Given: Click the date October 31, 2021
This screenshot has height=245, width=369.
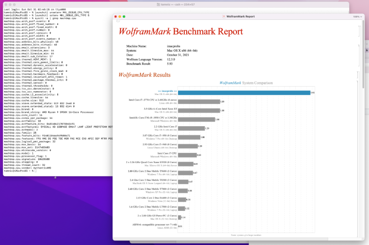Looking at the screenshot, I should (178, 55).
